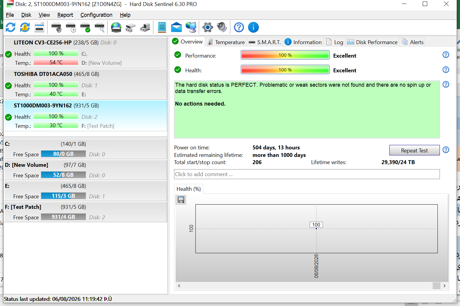The height and width of the screenshot is (306, 460).
Task: Click the disk panel window toolbar icon
Action: pyautogui.click(x=39, y=27)
